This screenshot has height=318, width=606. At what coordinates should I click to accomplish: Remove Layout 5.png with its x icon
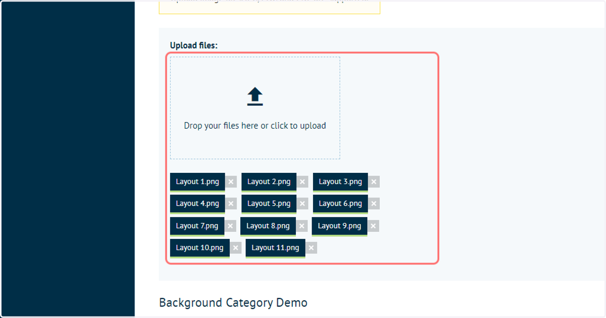302,204
